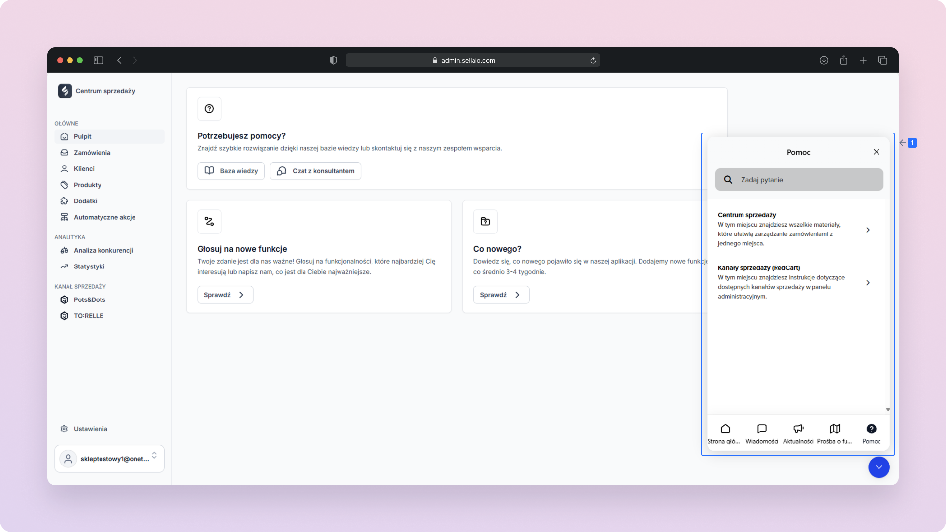
Task: Click Sprawdź under Głosuj na nowe funkcje
Action: 225,295
